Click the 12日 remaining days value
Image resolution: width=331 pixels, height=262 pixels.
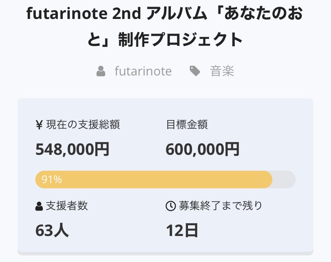point(182,230)
